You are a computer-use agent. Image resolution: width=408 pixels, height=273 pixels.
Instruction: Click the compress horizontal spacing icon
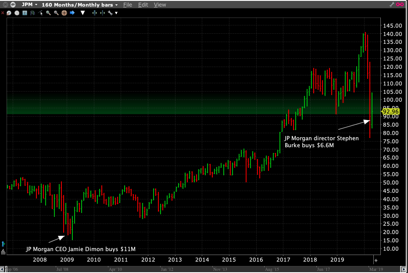(x=103, y=13)
